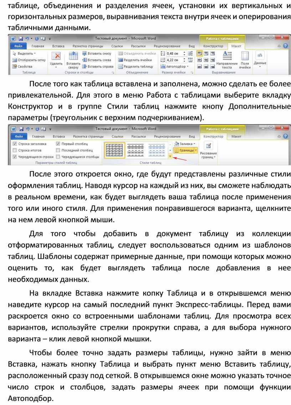Select align bottom-right icon in Выравнивание group
The height and width of the screenshot is (405, 291).
[x=212, y=66]
